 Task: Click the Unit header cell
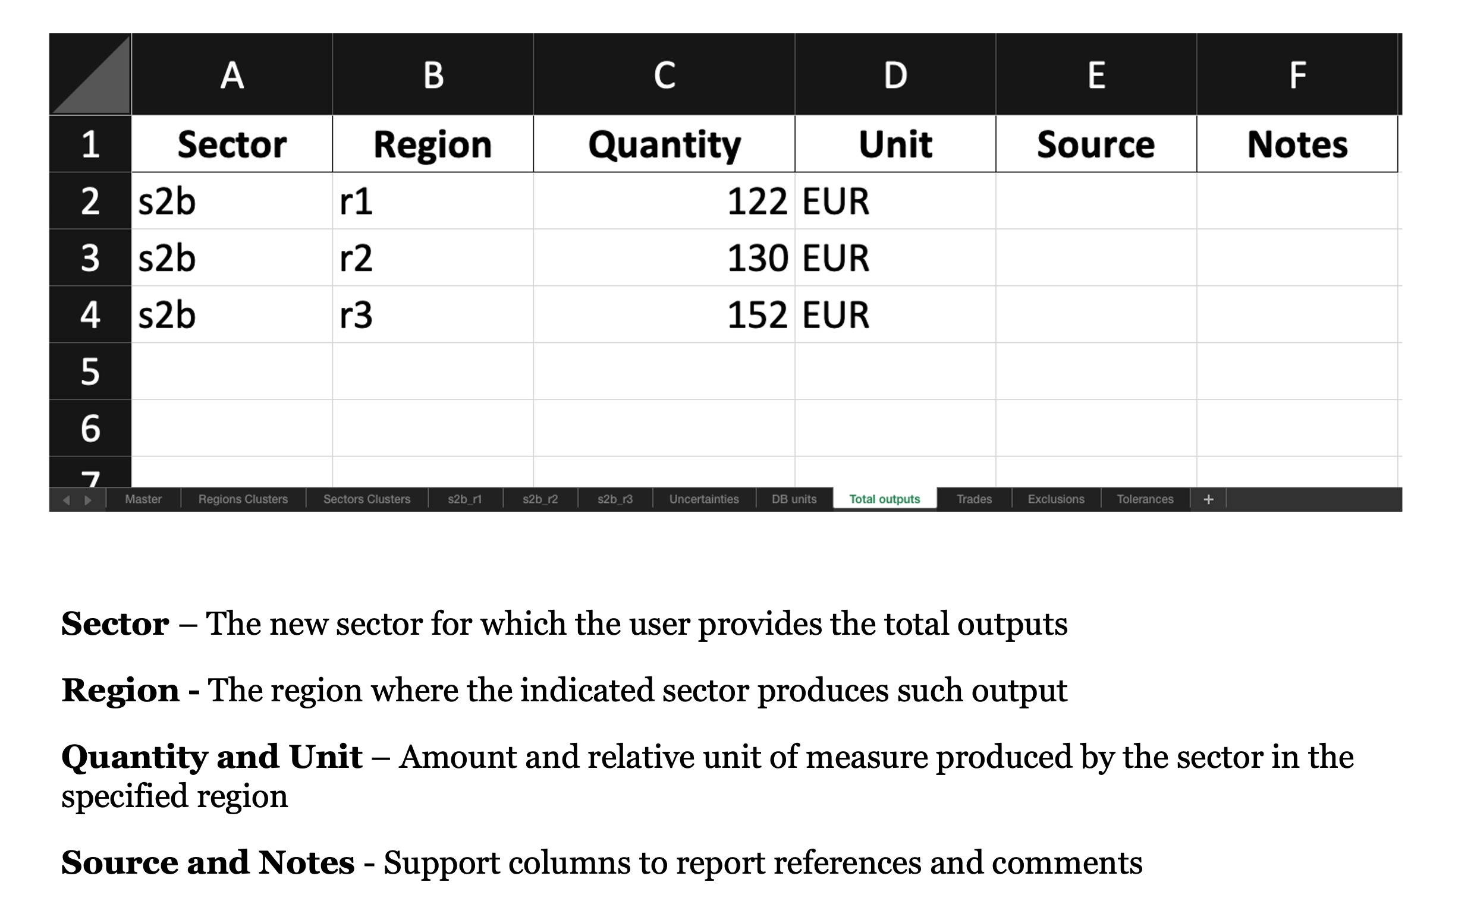click(895, 144)
